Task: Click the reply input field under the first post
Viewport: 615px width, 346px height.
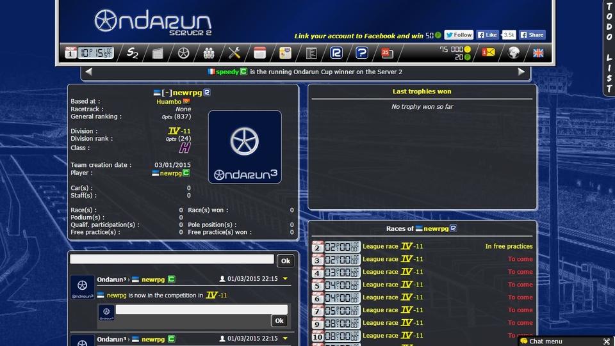Action: tap(201, 310)
